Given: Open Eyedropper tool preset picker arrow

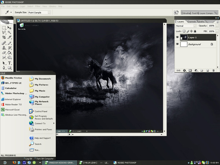Looking at the screenshot, I should coord(11,12).
